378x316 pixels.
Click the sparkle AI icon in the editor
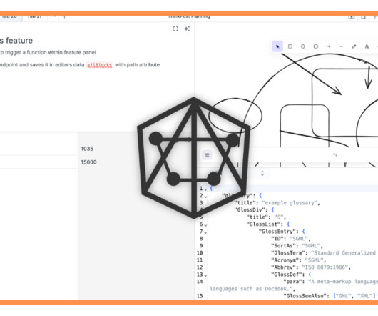(x=187, y=29)
